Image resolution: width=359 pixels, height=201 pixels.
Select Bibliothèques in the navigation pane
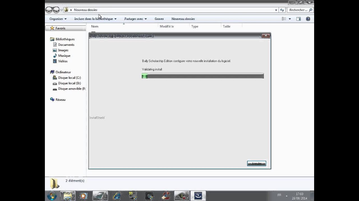tap(65, 39)
